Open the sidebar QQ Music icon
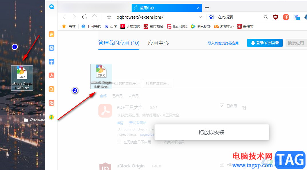Viewport: 307px width, 170px height. tap(52, 117)
